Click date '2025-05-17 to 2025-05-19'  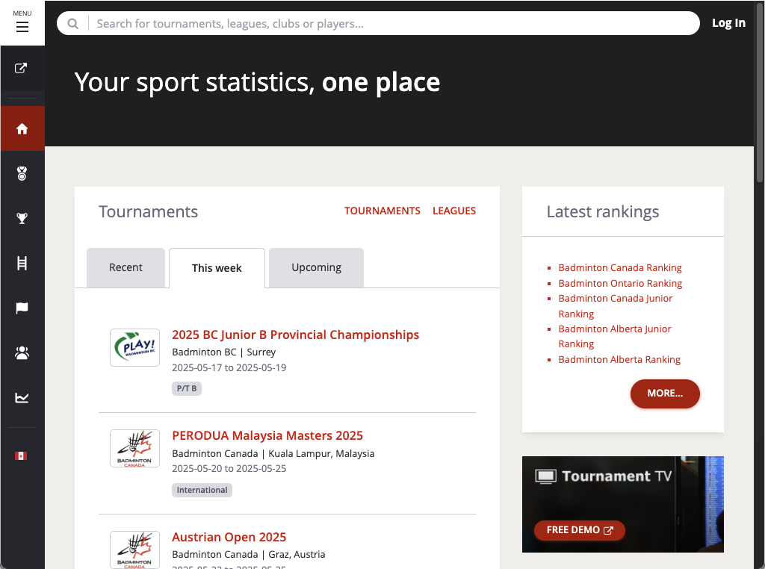click(x=229, y=367)
